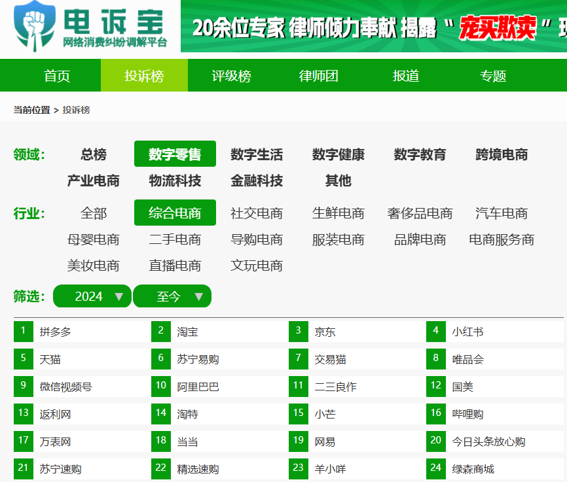The width and height of the screenshot is (567, 482).
Task: Open the rank 12 国美 entry
Action: pos(495,387)
